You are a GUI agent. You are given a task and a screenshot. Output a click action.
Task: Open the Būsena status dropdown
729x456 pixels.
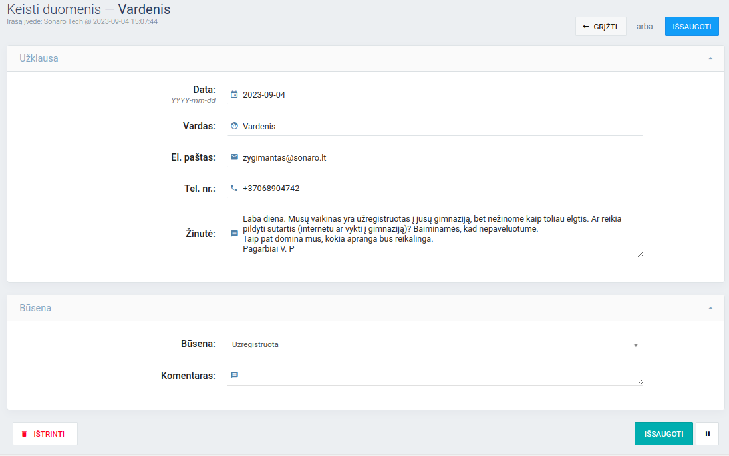click(435, 345)
